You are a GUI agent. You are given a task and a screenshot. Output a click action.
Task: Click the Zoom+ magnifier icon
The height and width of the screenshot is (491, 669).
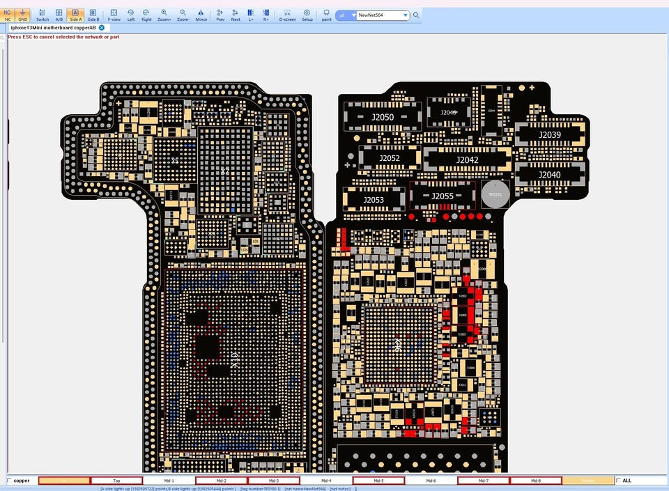[164, 15]
